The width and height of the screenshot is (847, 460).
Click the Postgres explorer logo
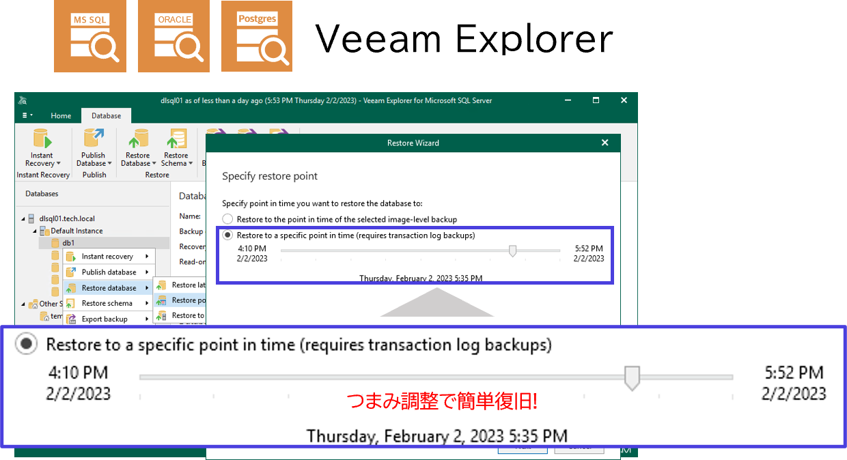pos(257,36)
